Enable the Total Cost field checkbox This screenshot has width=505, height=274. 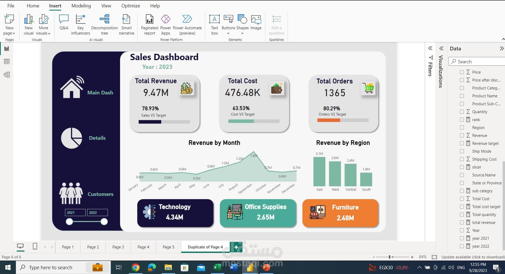coord(462,199)
